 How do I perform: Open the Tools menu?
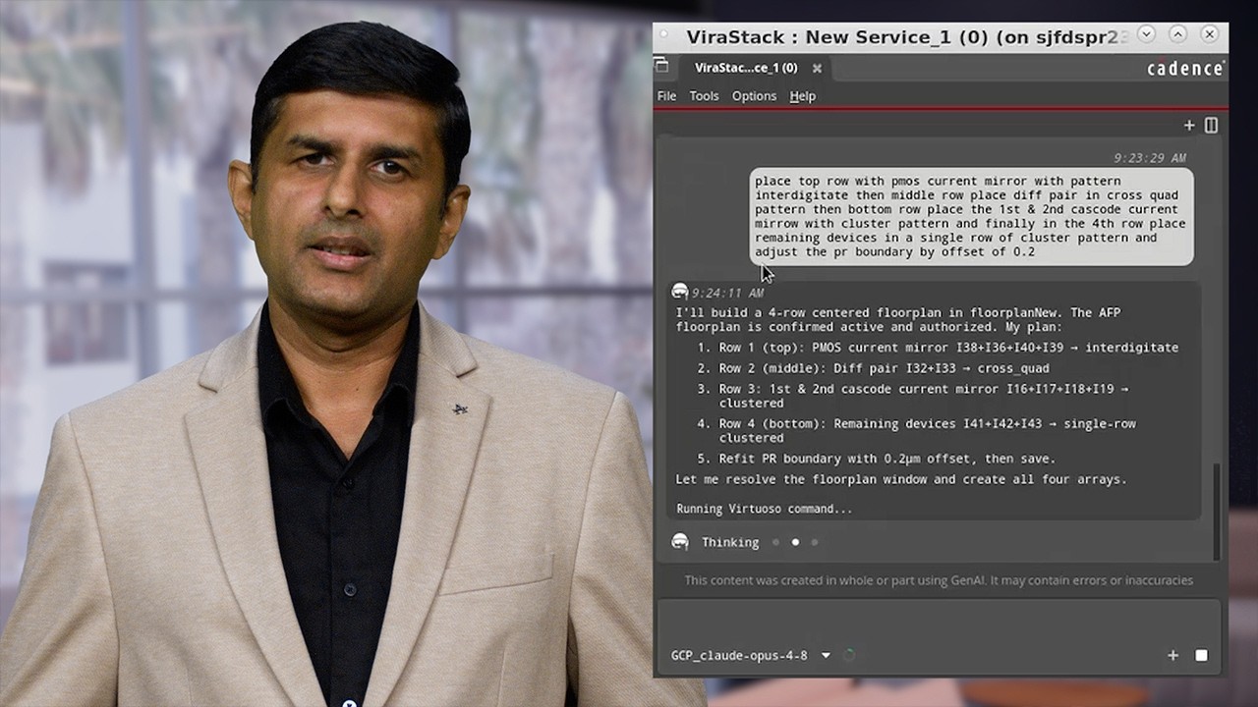pos(704,96)
